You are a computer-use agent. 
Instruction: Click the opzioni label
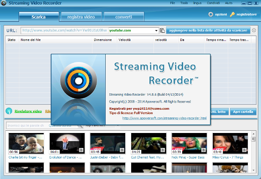pyautogui.click(x=221, y=15)
